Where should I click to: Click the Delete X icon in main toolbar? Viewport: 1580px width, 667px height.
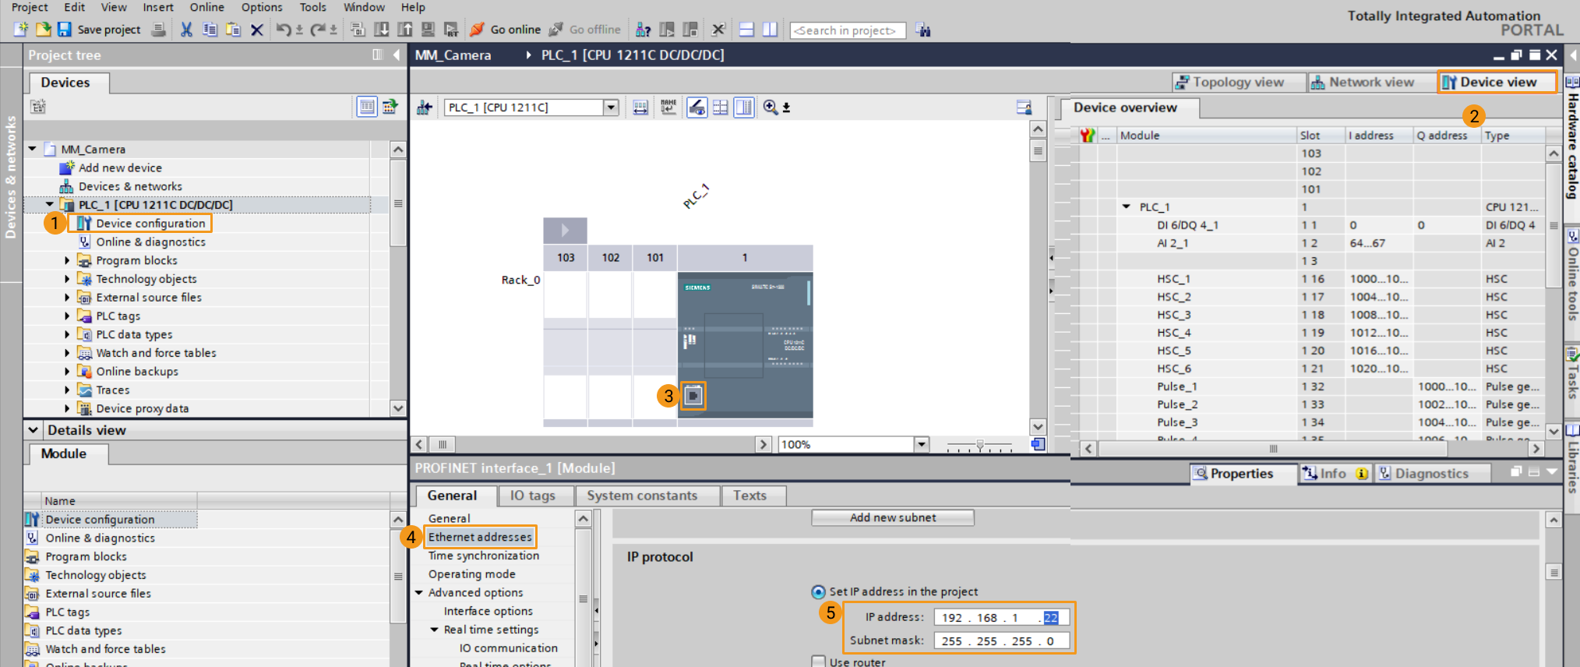[x=257, y=30]
